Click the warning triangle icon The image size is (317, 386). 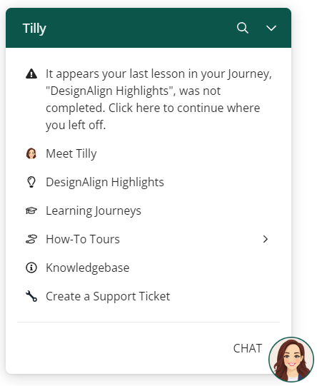(31, 73)
